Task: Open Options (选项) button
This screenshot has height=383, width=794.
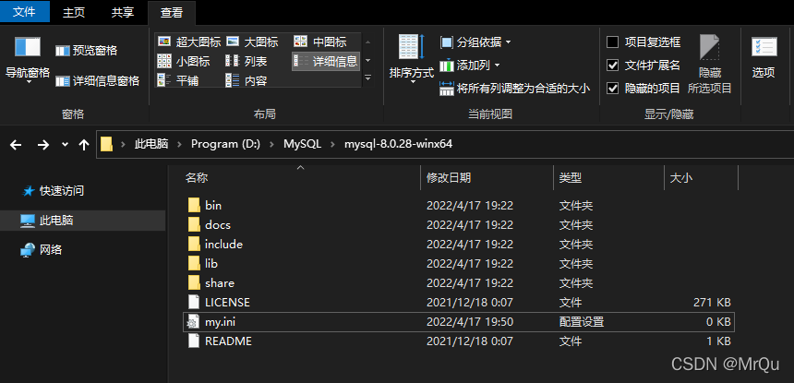Action: coord(764,57)
